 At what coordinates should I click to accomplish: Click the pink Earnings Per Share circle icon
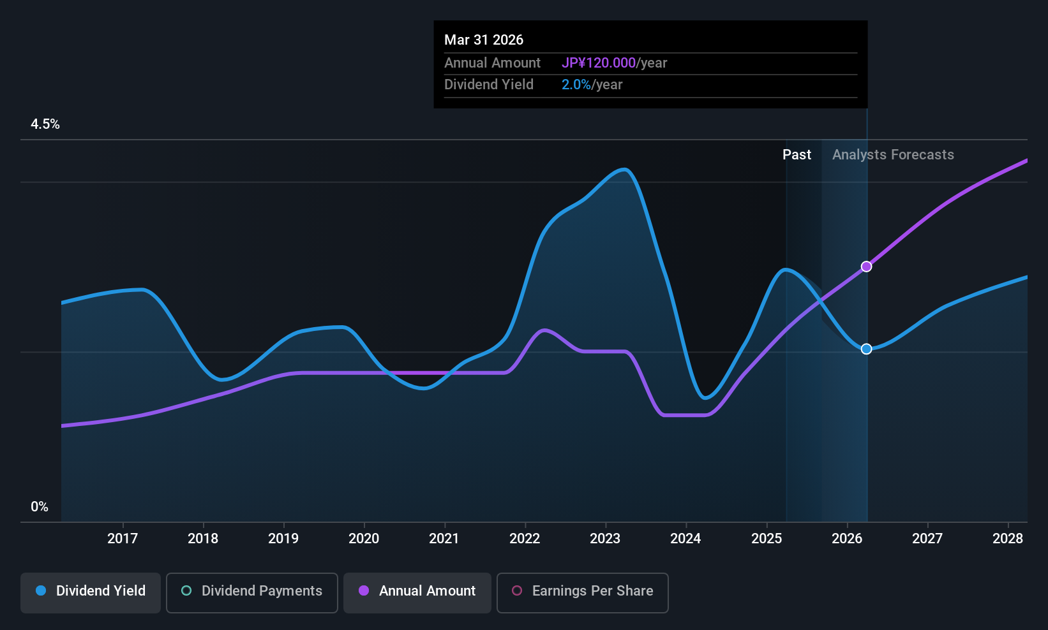(x=517, y=591)
